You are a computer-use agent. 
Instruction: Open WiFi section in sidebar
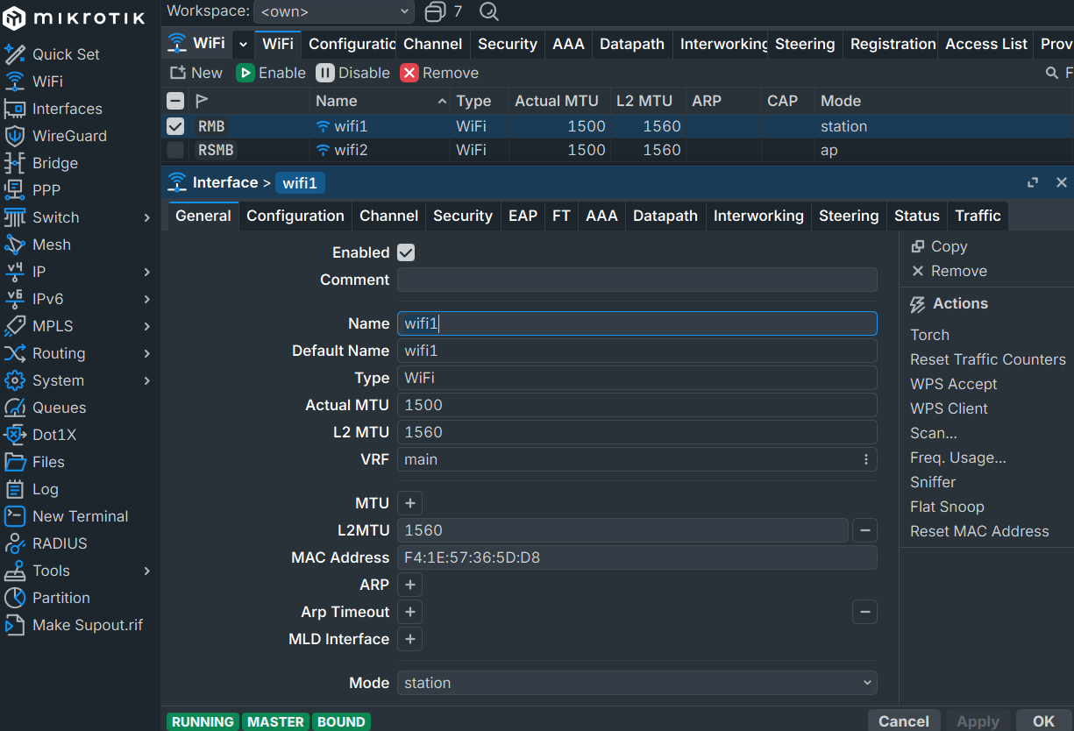click(35, 82)
